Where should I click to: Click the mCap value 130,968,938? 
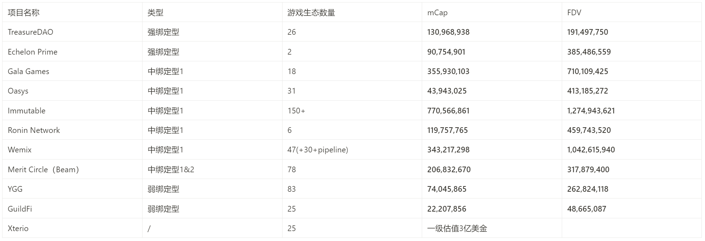tap(448, 32)
